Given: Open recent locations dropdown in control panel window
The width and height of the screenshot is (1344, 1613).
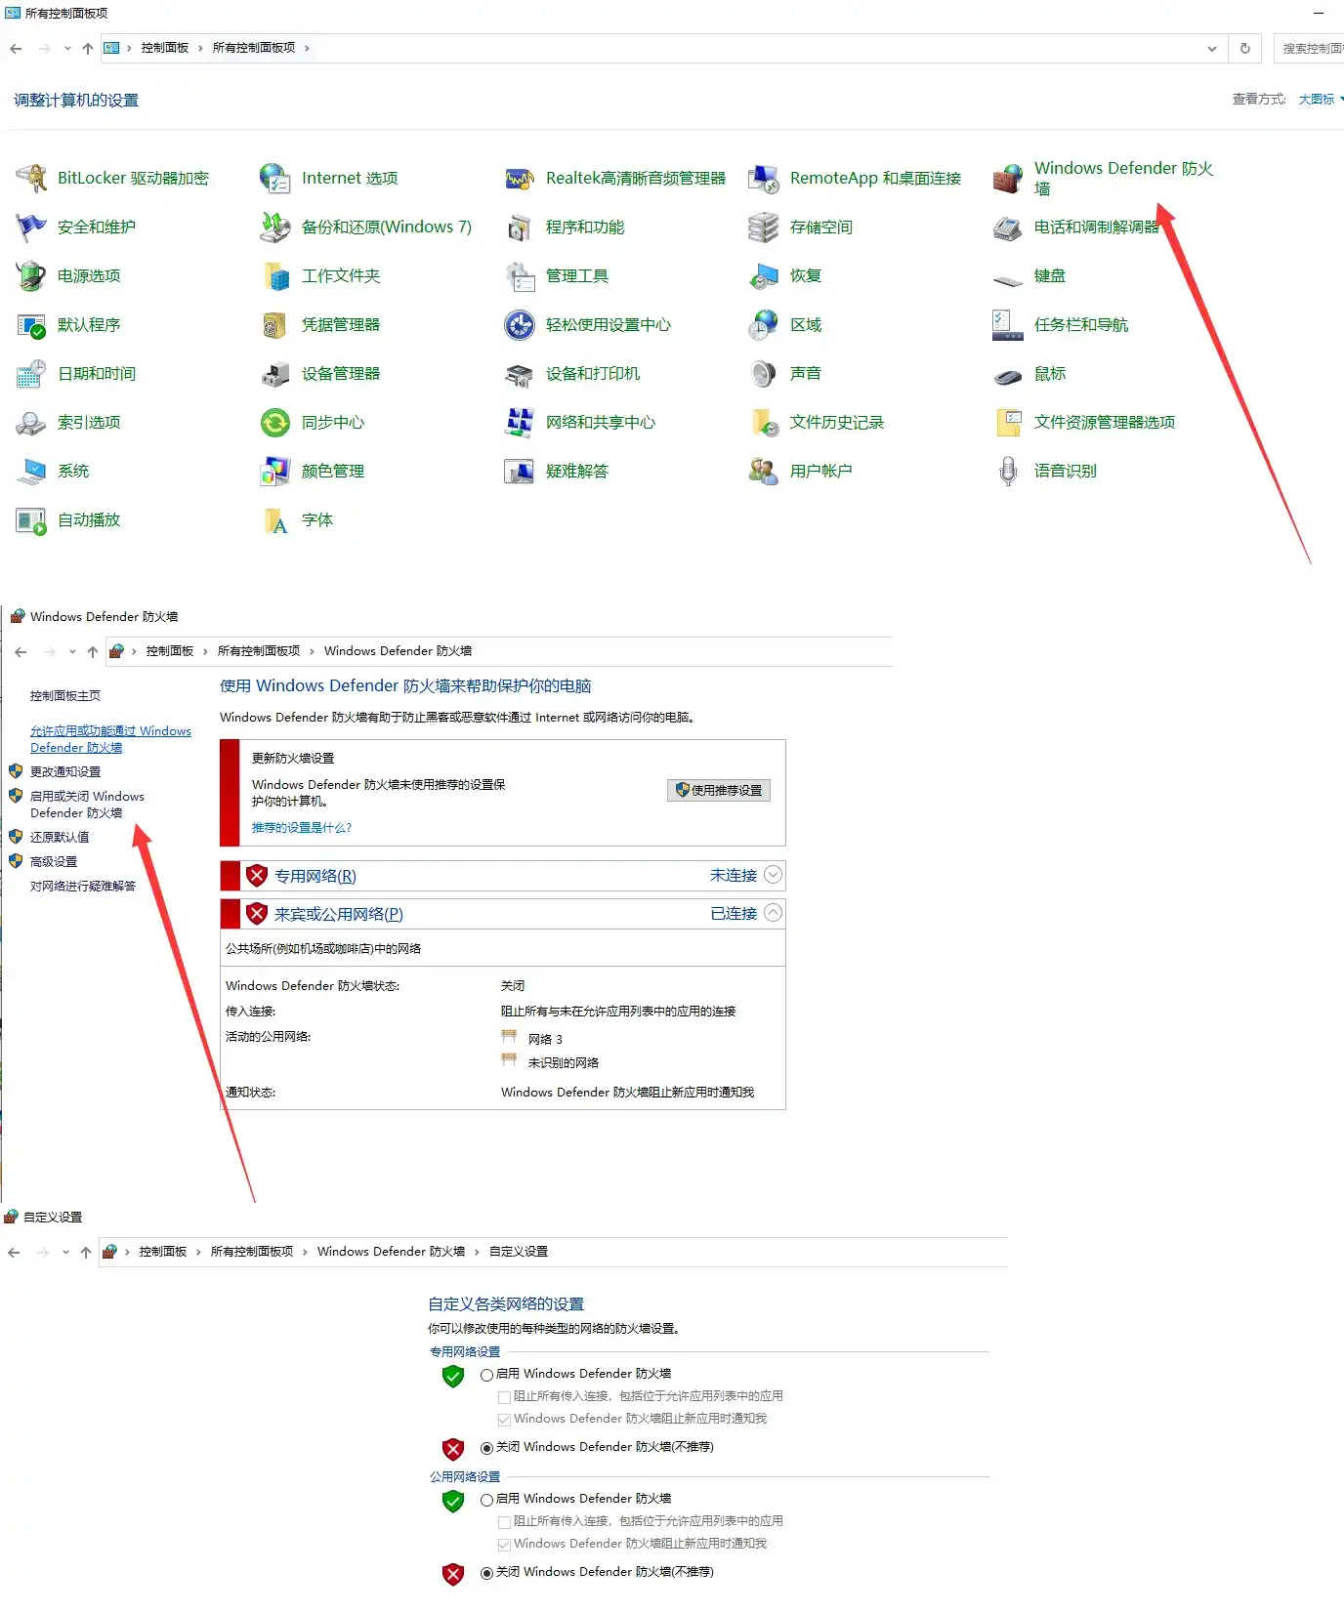Looking at the screenshot, I should 67,49.
